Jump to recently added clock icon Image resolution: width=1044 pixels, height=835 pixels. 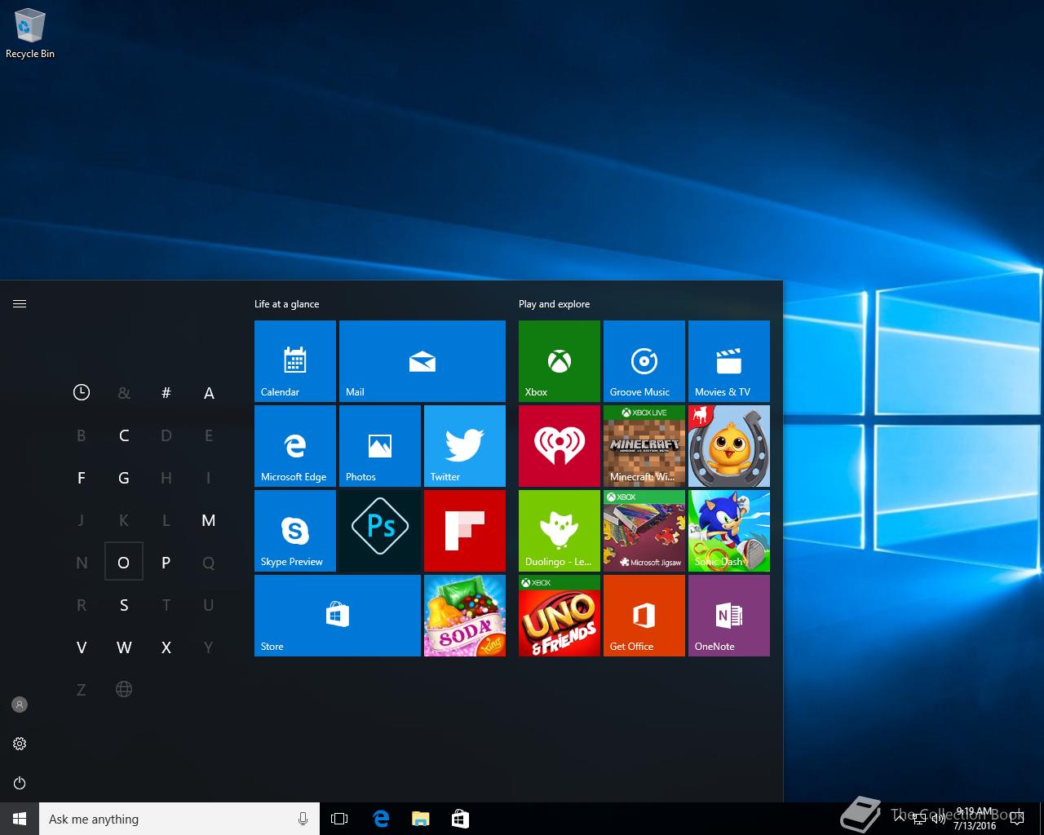tap(82, 392)
